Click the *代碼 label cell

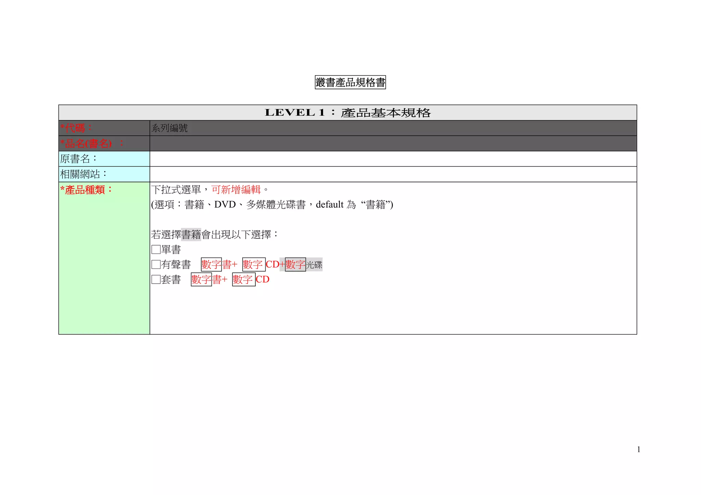point(104,128)
